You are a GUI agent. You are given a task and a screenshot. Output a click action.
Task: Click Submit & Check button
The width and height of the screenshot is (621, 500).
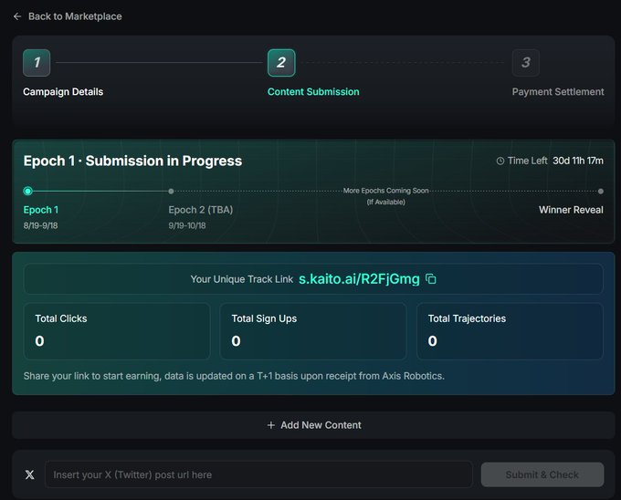click(x=542, y=474)
